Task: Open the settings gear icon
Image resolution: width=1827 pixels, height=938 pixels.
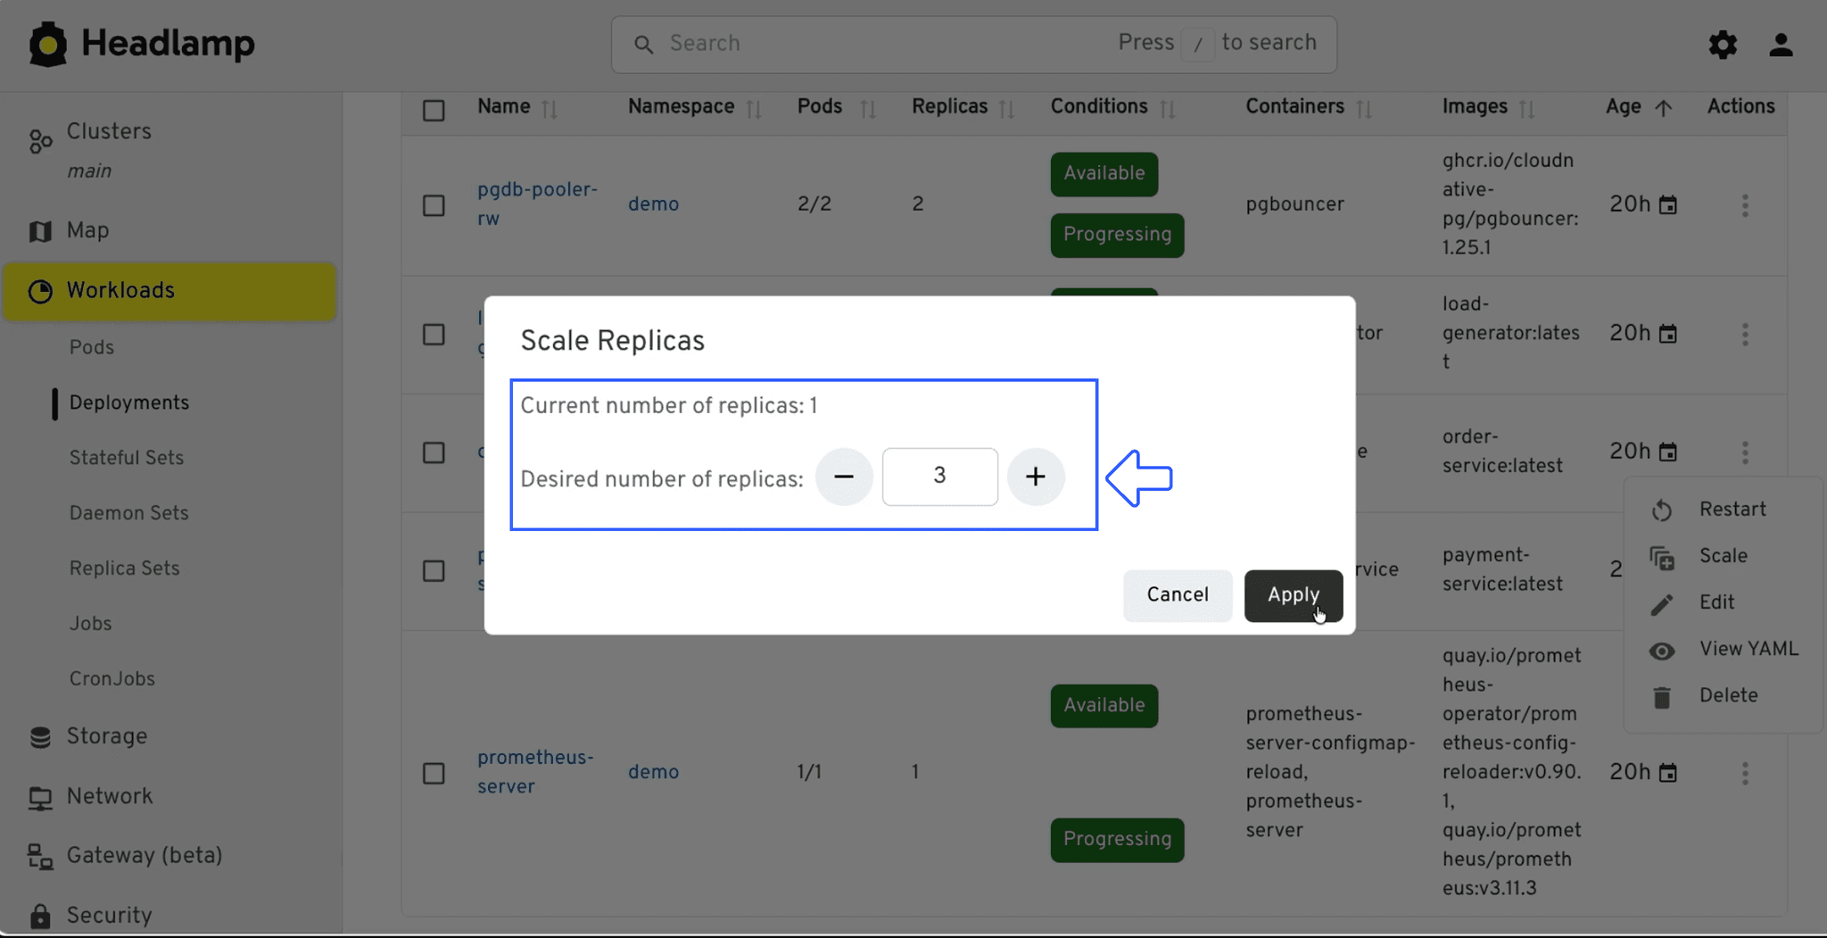Action: pos(1723,45)
